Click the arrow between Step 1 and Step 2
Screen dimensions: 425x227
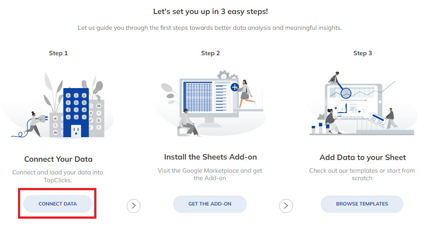click(x=134, y=206)
